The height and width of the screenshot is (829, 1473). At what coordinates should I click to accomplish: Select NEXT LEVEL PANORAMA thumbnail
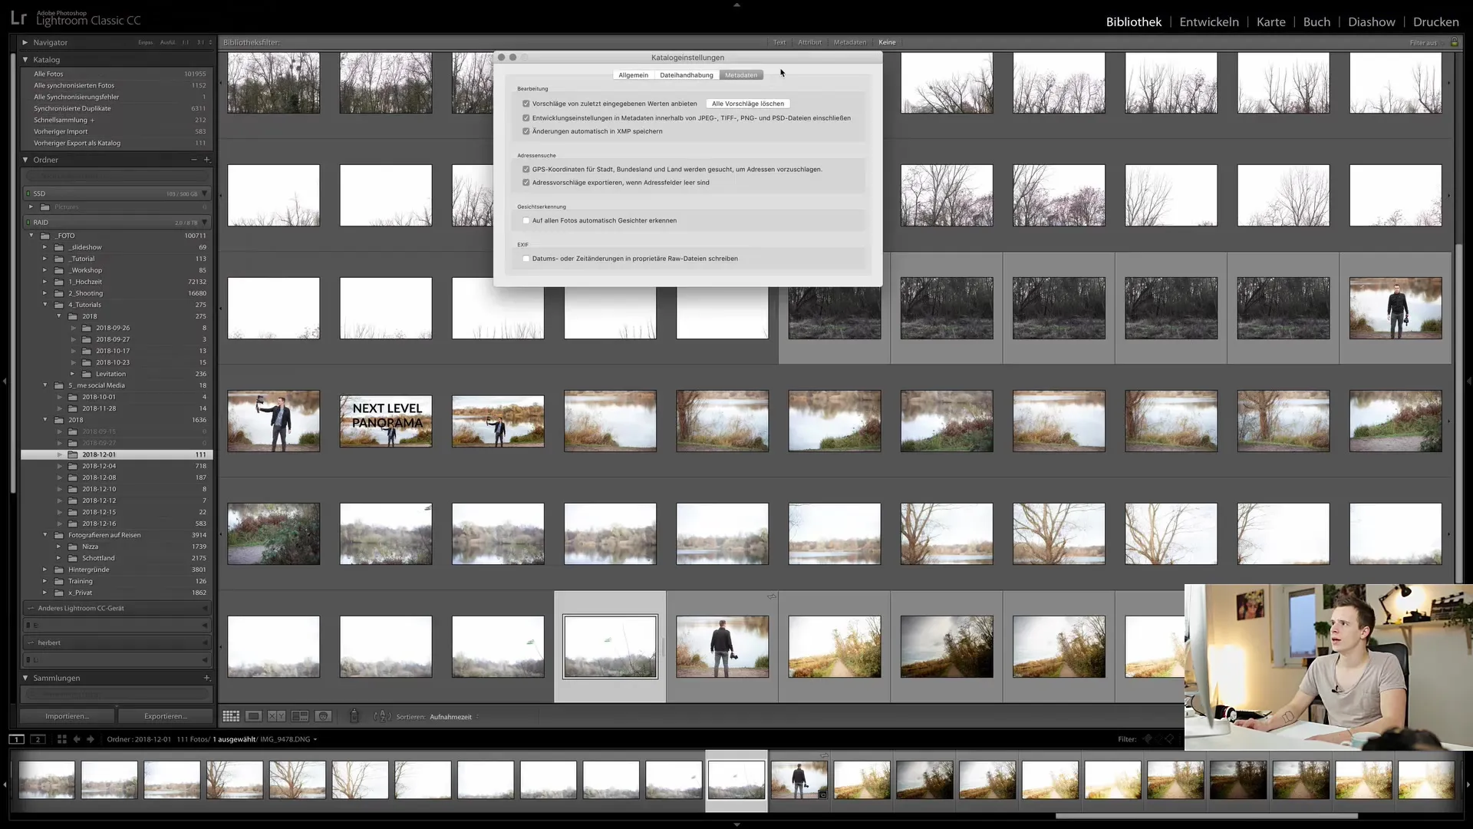pyautogui.click(x=386, y=421)
